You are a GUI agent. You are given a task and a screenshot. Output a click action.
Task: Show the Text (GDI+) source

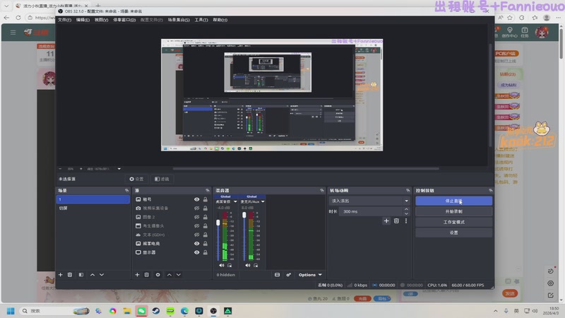[x=197, y=235]
